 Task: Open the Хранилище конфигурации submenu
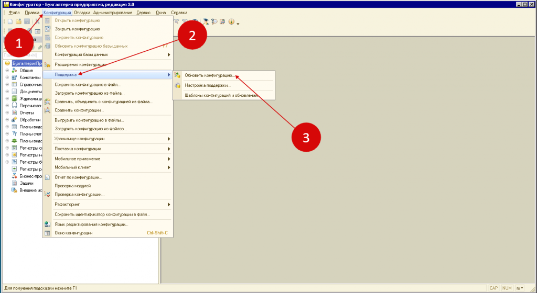[108, 139]
